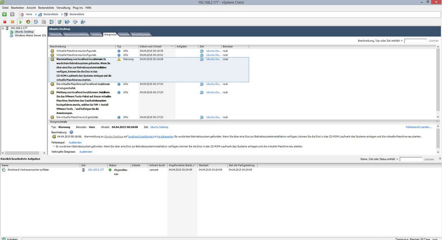The height and width of the screenshot is (240, 442).
Task: Switch to the Leistung tab
Action: click(97, 35)
